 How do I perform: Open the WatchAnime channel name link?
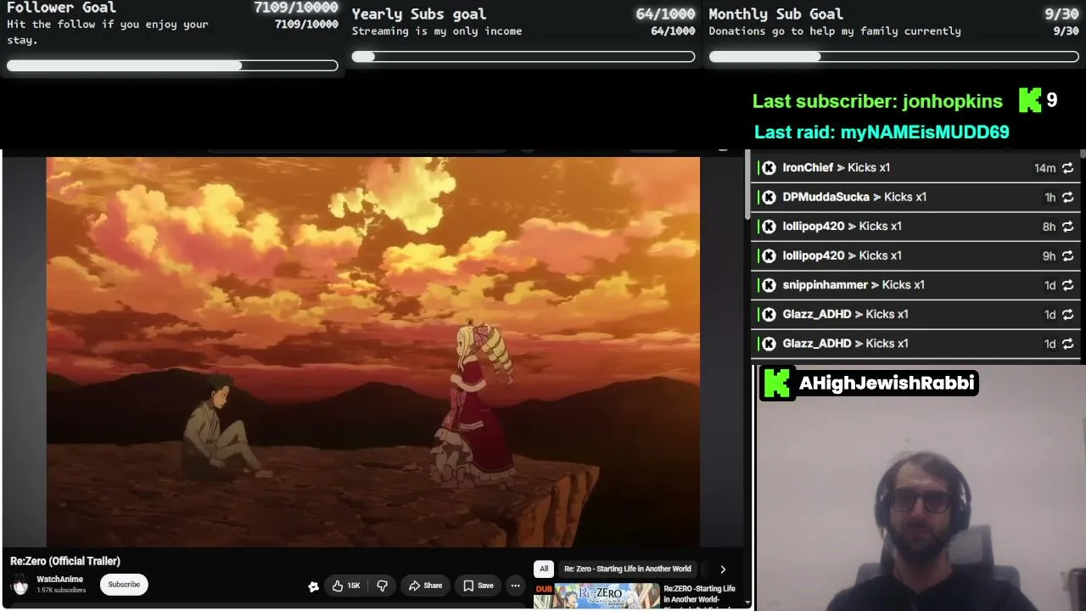coord(59,580)
